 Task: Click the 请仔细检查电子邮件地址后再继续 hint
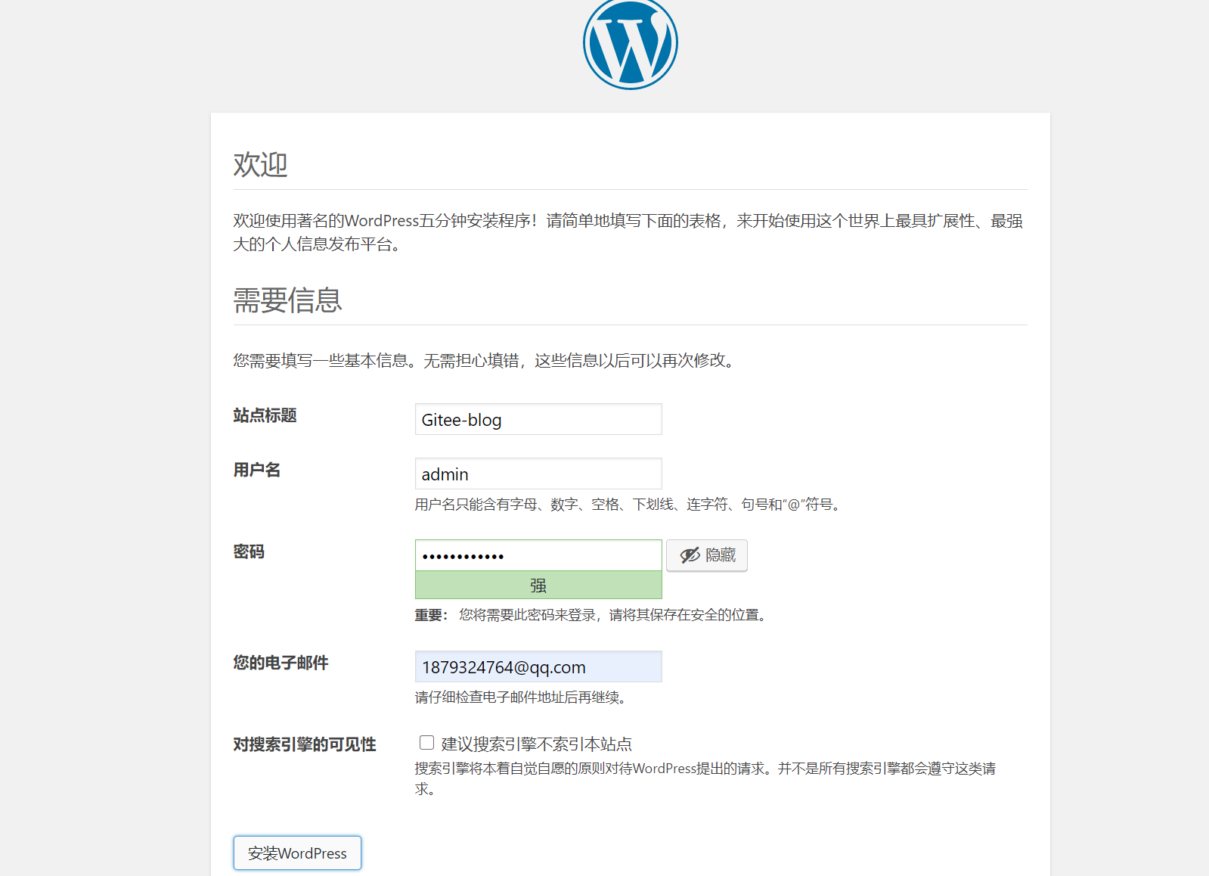click(x=522, y=697)
